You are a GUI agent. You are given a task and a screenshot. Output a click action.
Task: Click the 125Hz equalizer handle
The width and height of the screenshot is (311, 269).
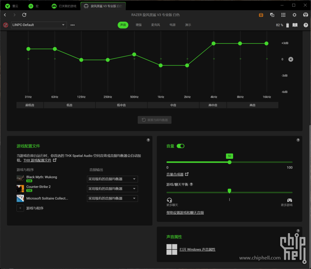pyautogui.click(x=81, y=60)
